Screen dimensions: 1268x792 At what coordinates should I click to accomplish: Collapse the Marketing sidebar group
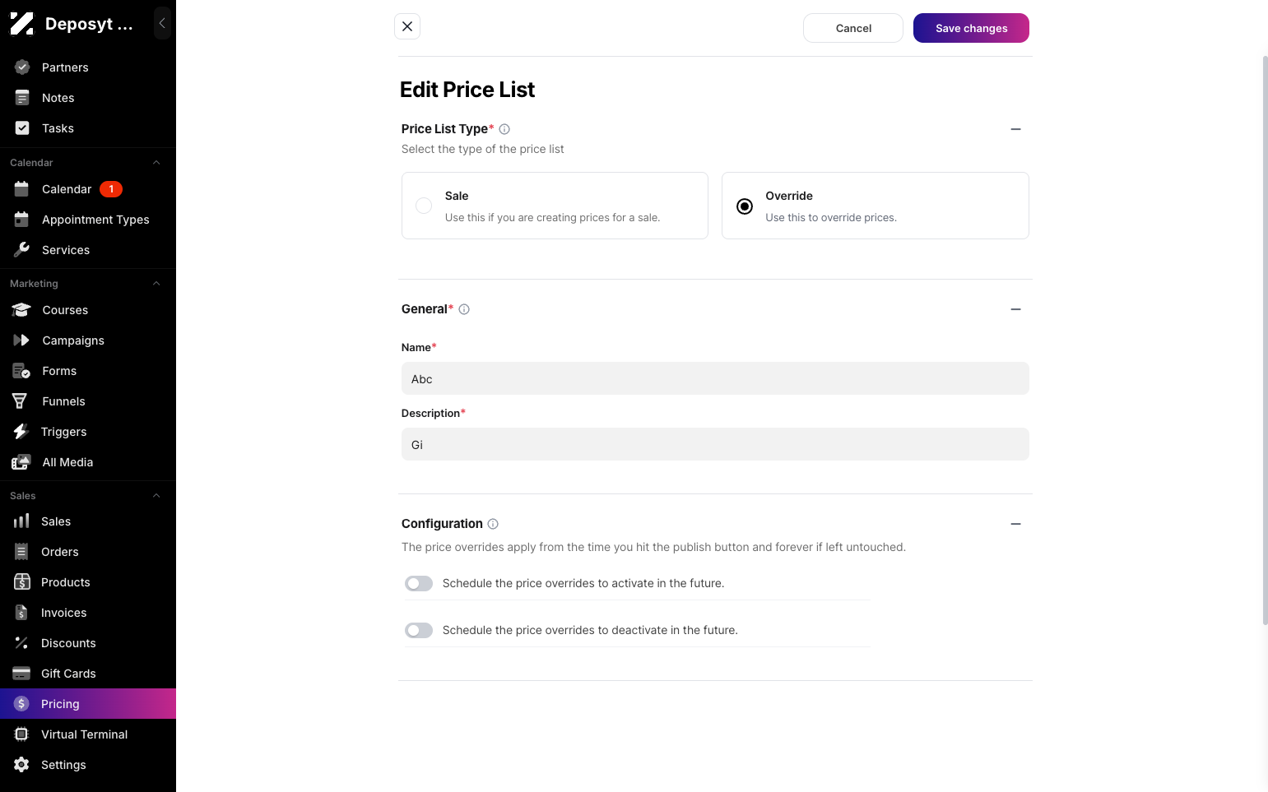[x=156, y=284]
